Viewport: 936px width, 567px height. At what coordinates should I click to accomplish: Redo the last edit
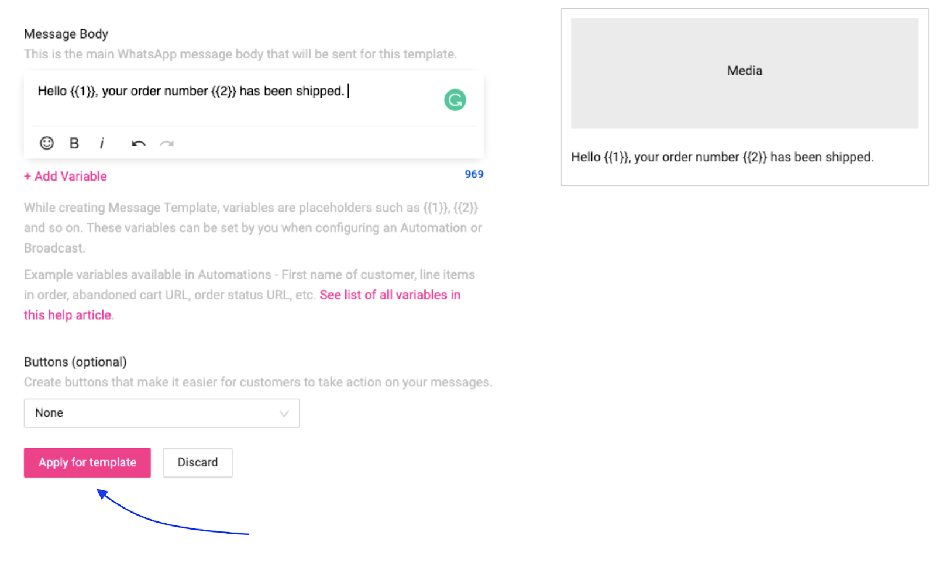(168, 144)
